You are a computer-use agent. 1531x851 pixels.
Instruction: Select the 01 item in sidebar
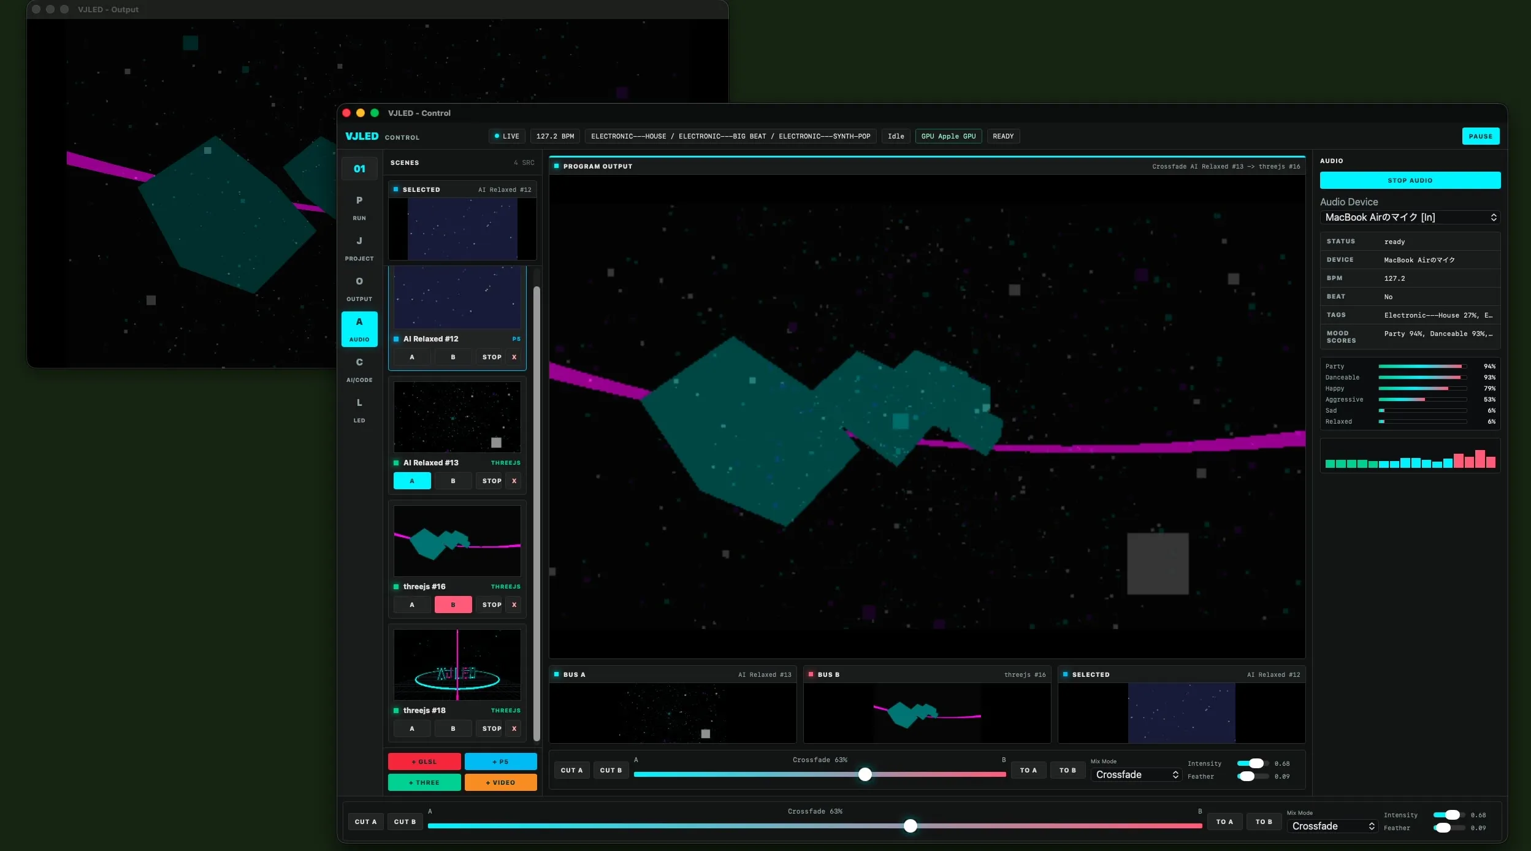359,169
